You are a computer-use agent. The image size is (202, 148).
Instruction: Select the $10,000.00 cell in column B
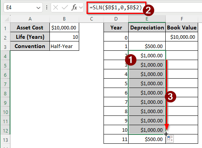(64, 28)
